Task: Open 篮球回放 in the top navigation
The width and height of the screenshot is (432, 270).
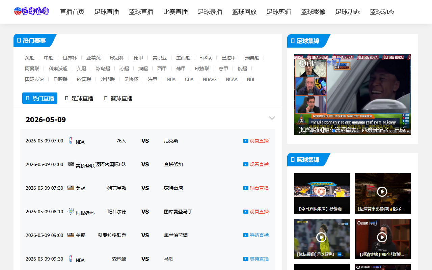Action: [x=244, y=12]
